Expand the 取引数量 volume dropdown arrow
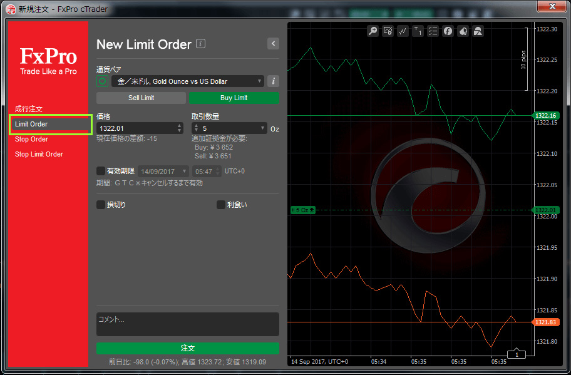The height and width of the screenshot is (375, 571). tap(262, 128)
